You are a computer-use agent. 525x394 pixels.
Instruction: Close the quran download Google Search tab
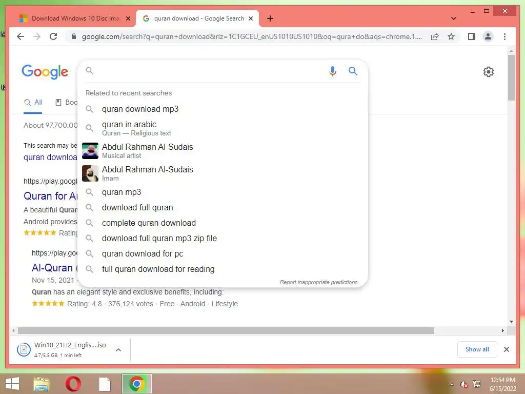(x=250, y=18)
